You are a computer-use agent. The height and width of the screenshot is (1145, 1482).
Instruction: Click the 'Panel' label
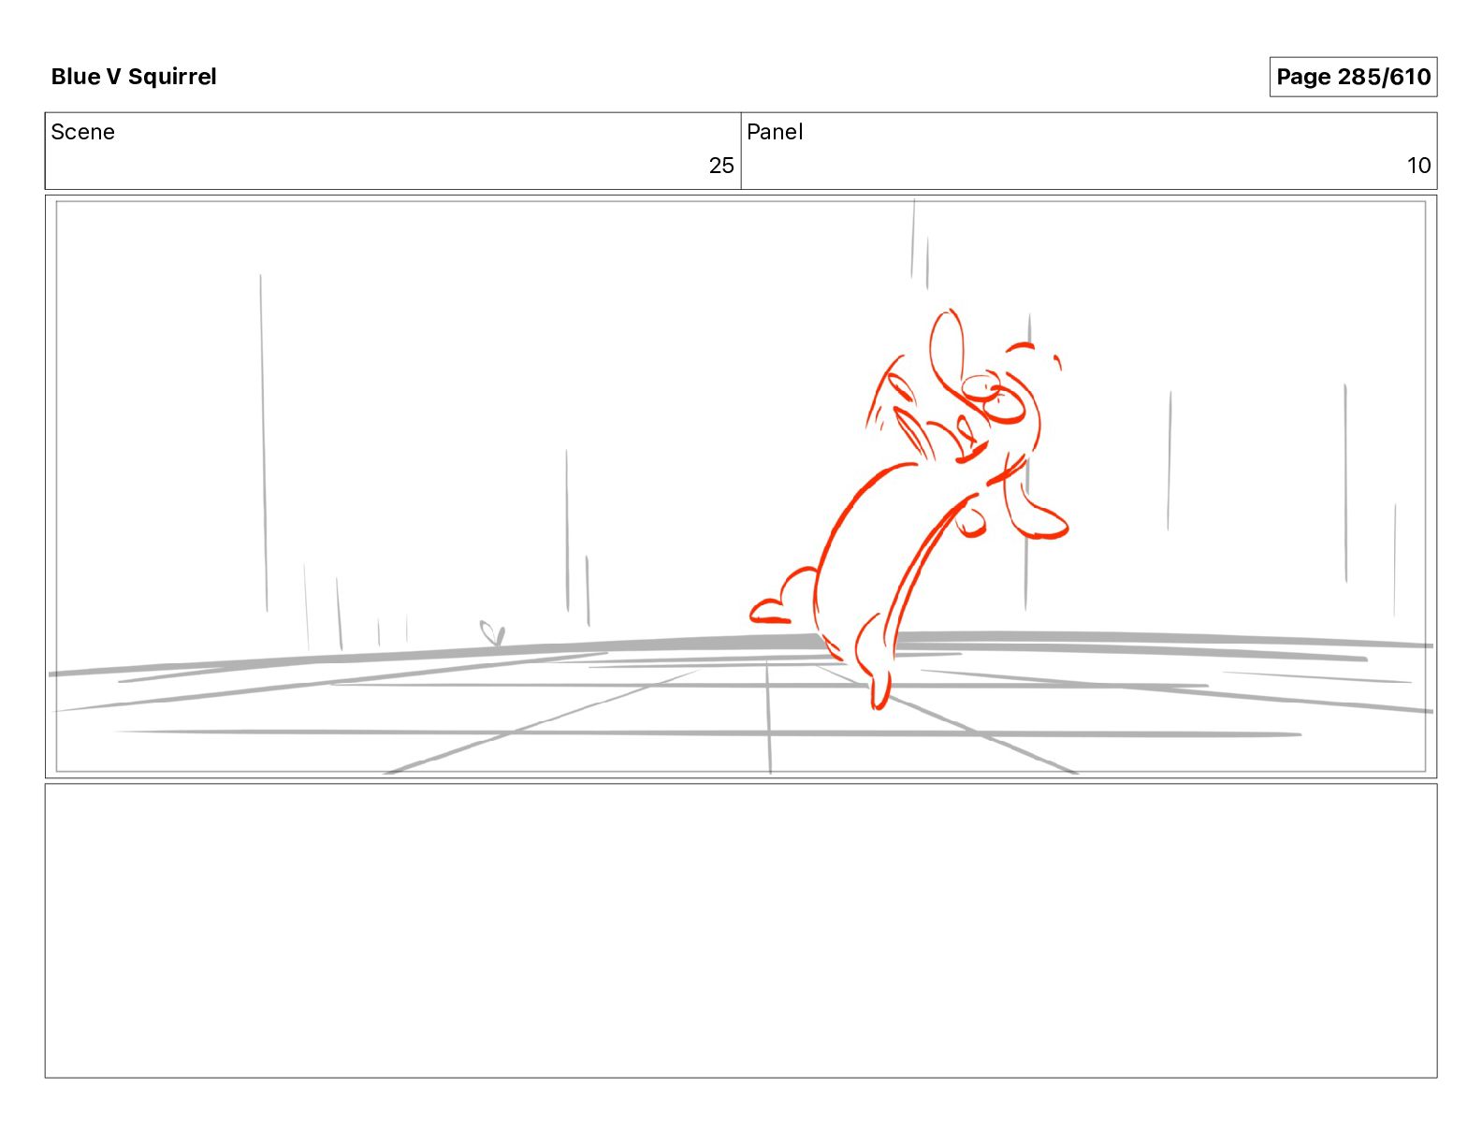coord(775,132)
